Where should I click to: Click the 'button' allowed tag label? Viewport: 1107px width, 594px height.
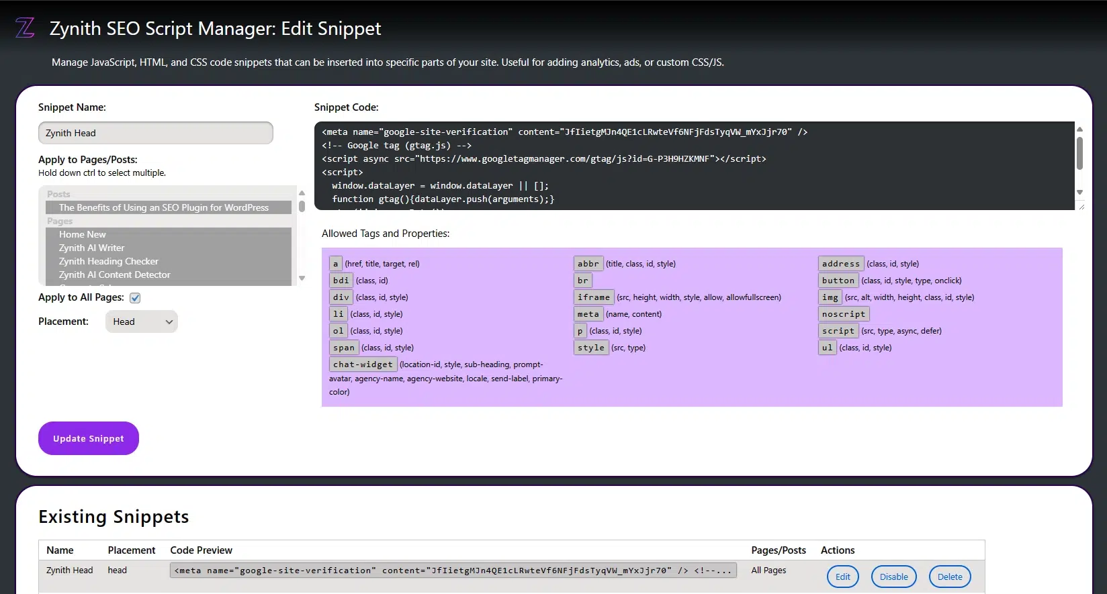[838, 281]
